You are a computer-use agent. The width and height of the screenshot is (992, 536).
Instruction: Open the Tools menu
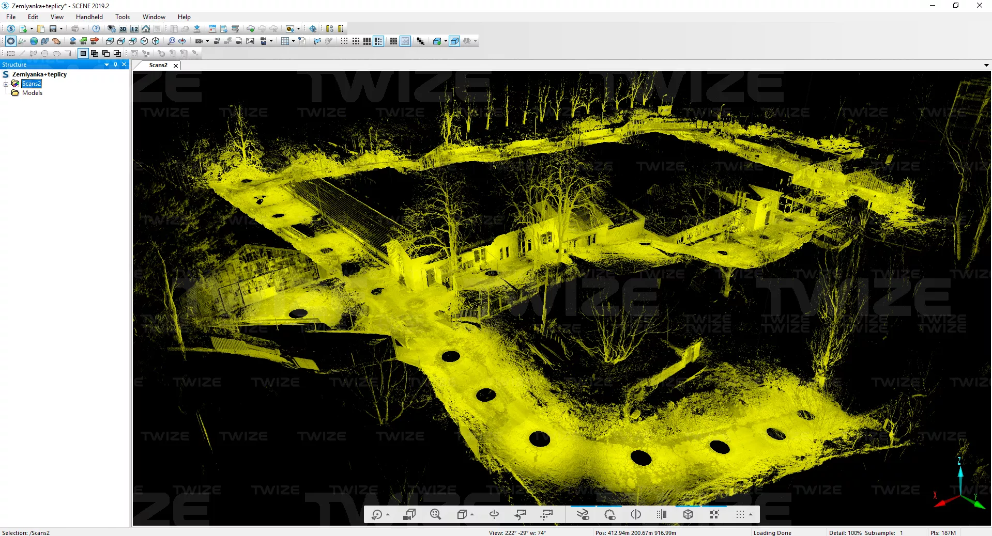[x=122, y=17]
